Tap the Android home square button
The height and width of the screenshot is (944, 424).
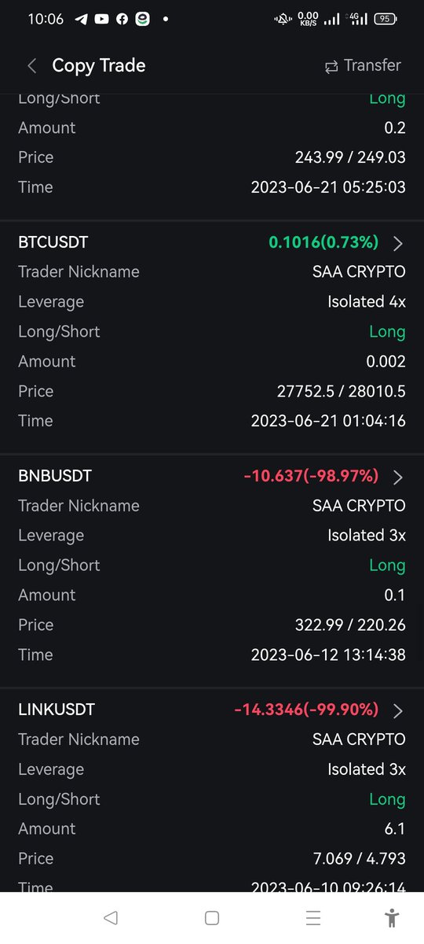[x=211, y=917]
